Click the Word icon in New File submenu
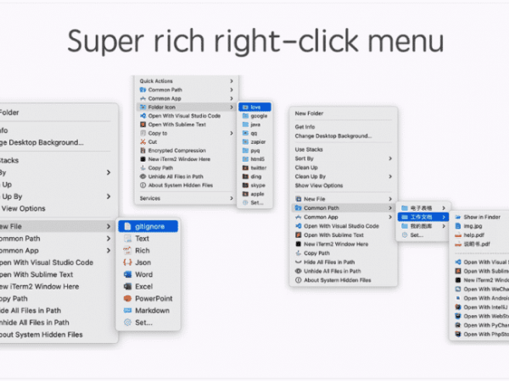The height and width of the screenshot is (381, 509). coord(127,274)
